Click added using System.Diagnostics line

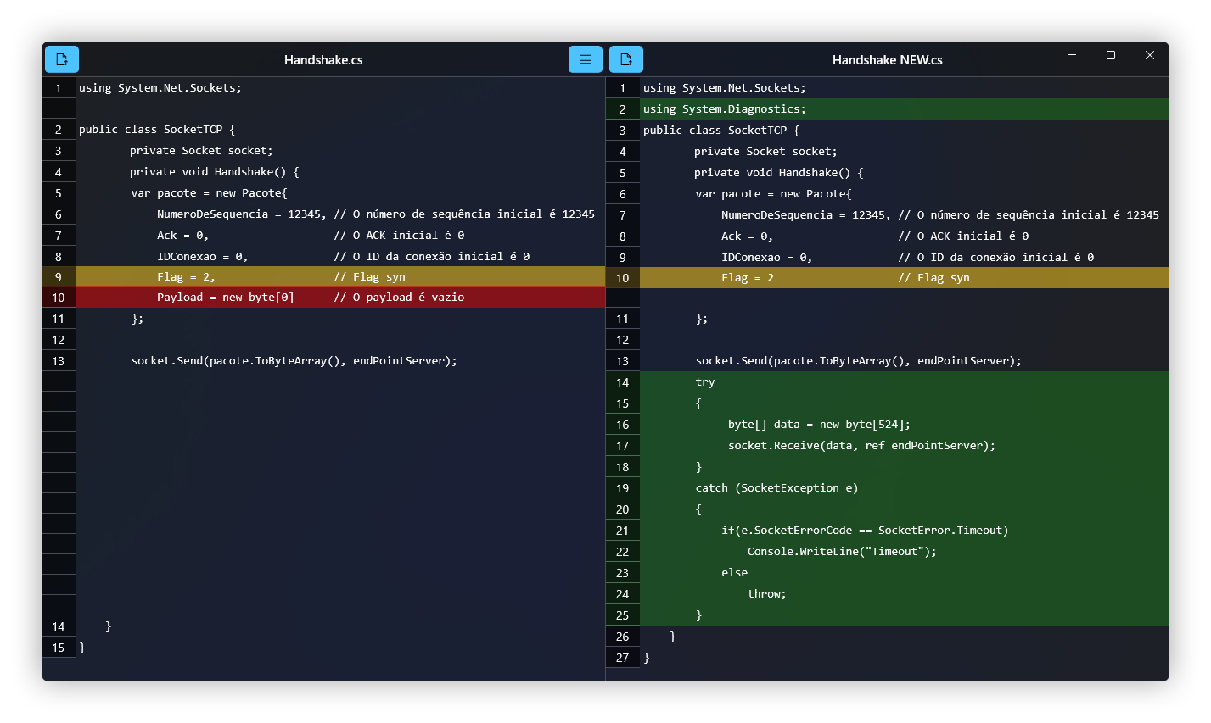905,109
